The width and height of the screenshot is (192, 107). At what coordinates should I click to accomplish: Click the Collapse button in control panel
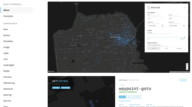click(x=183, y=80)
